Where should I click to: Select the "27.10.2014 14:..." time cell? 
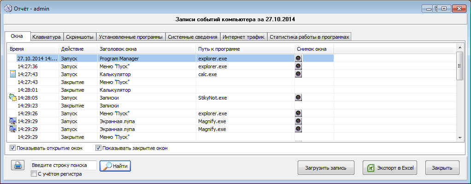[x=37, y=58]
